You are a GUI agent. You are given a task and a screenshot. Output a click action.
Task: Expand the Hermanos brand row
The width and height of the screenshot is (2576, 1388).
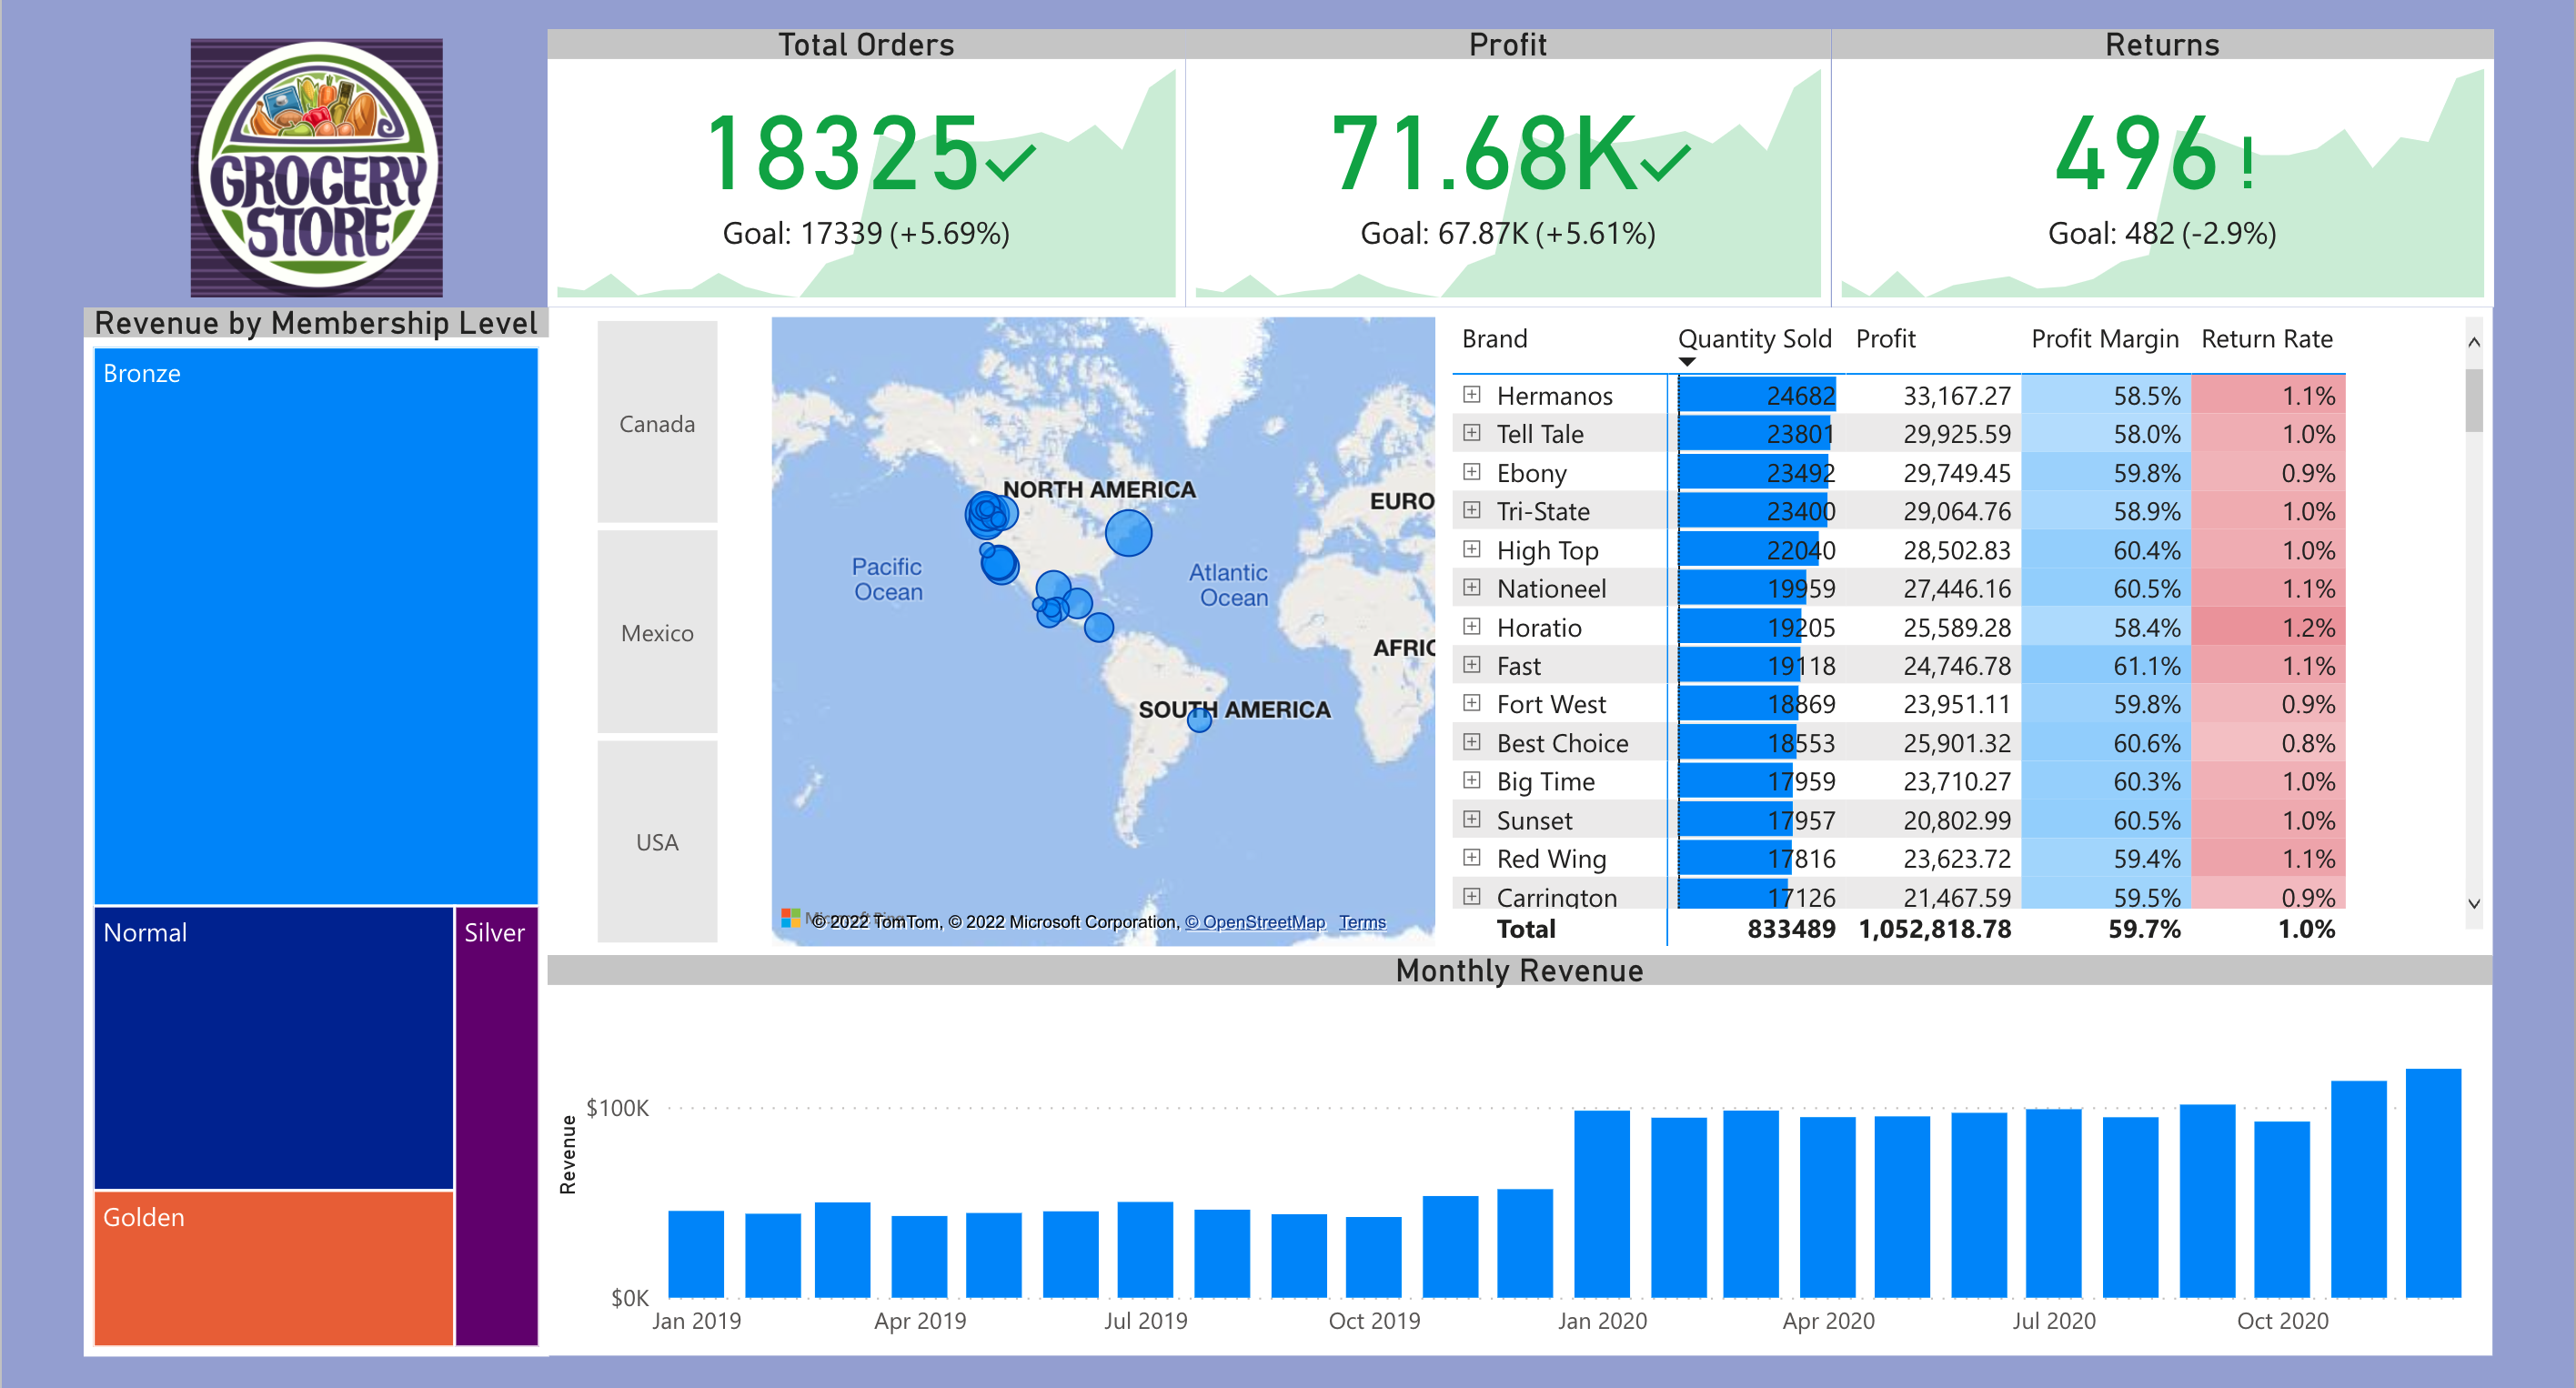tap(1471, 395)
